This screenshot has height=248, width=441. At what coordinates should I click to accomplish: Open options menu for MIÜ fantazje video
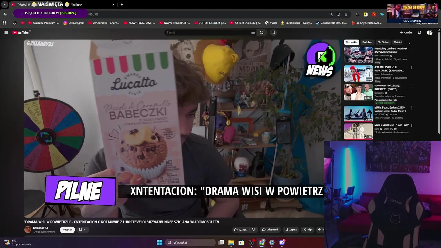pyautogui.click(x=412, y=108)
